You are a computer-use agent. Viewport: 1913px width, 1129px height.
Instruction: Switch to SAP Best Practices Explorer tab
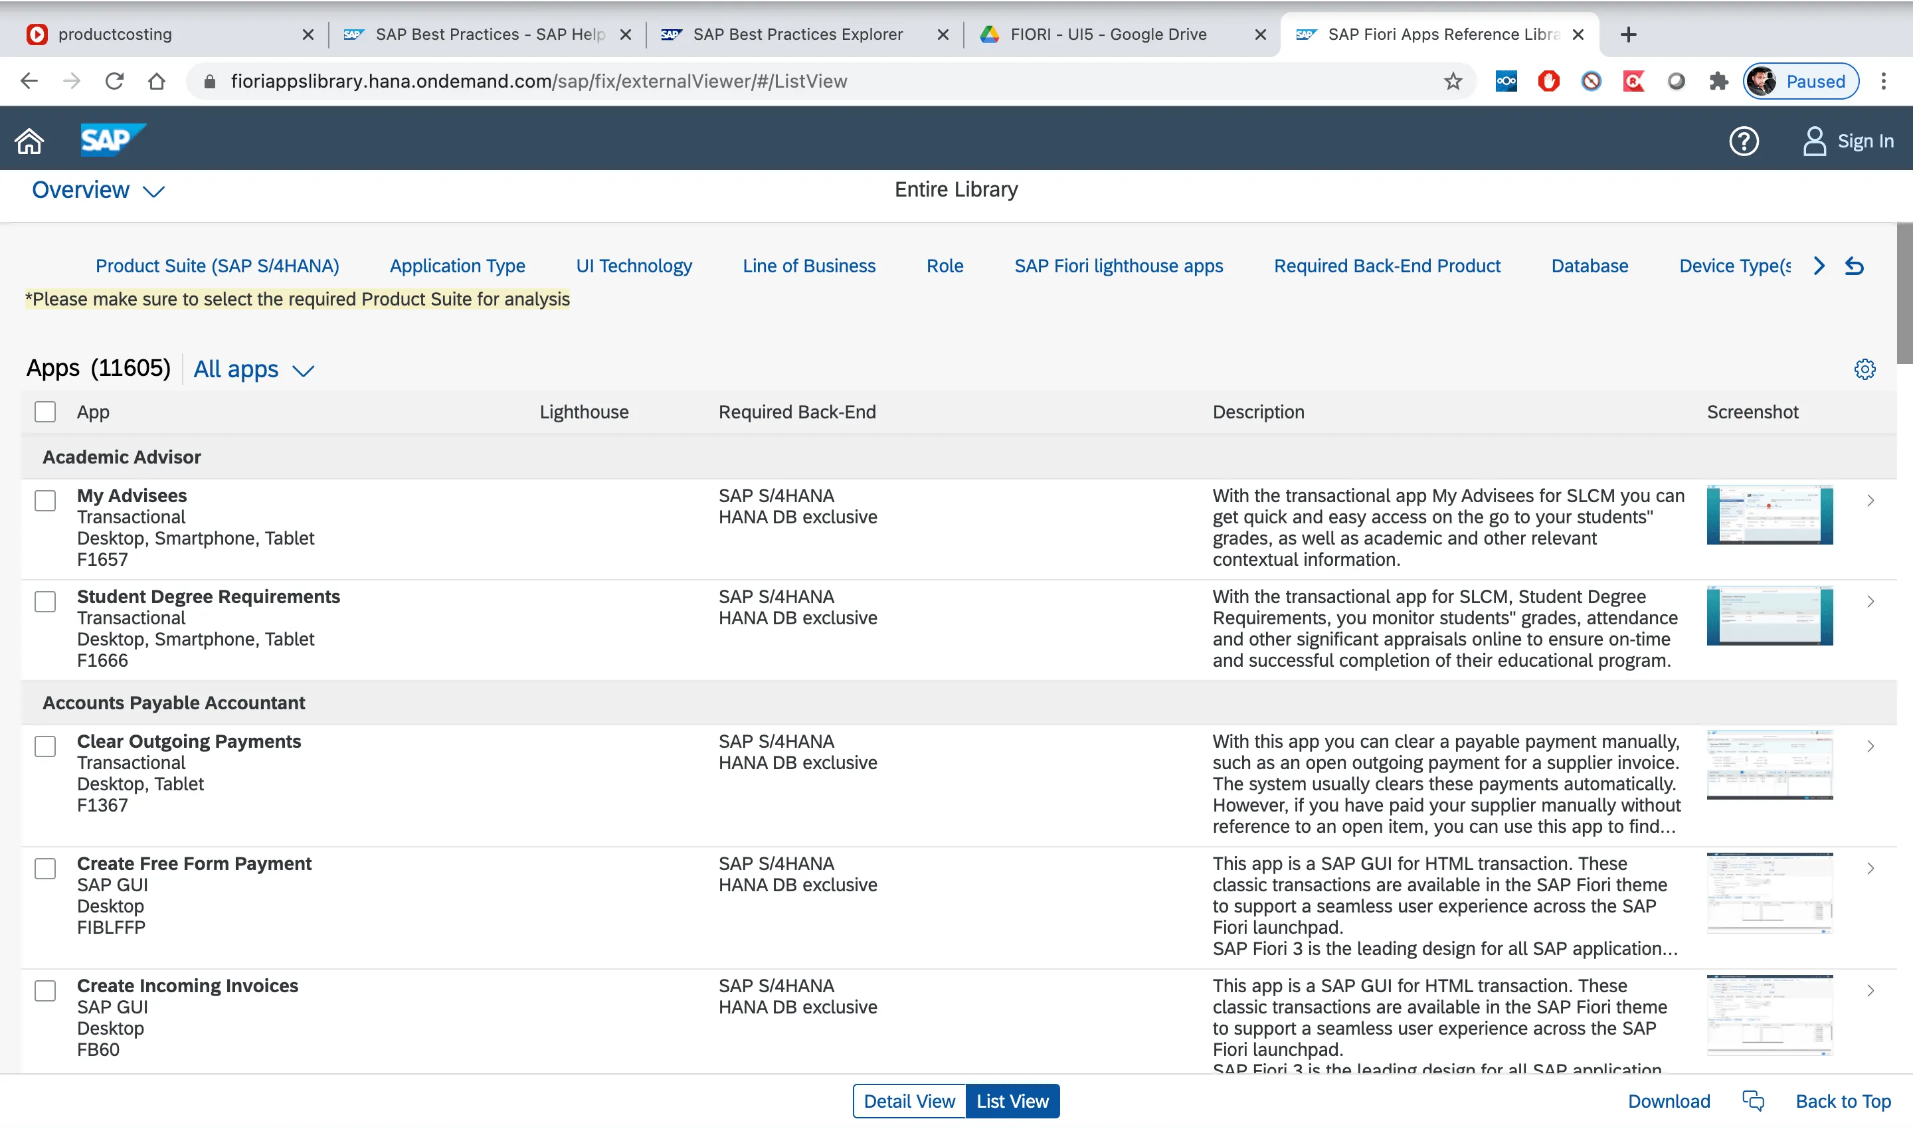805,35
